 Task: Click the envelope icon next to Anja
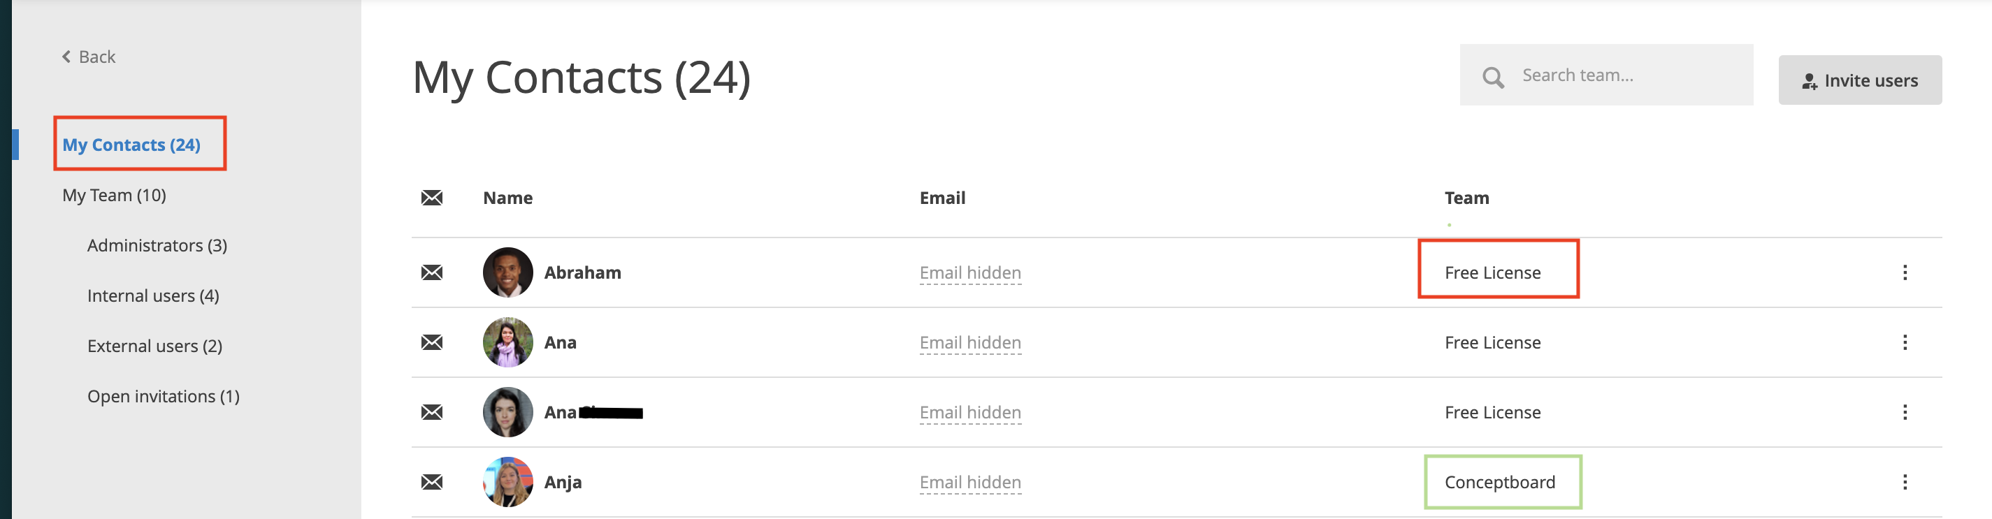pyautogui.click(x=431, y=482)
